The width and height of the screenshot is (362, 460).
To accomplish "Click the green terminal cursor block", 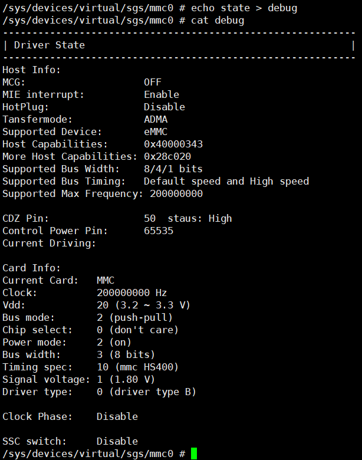I will click(194, 454).
